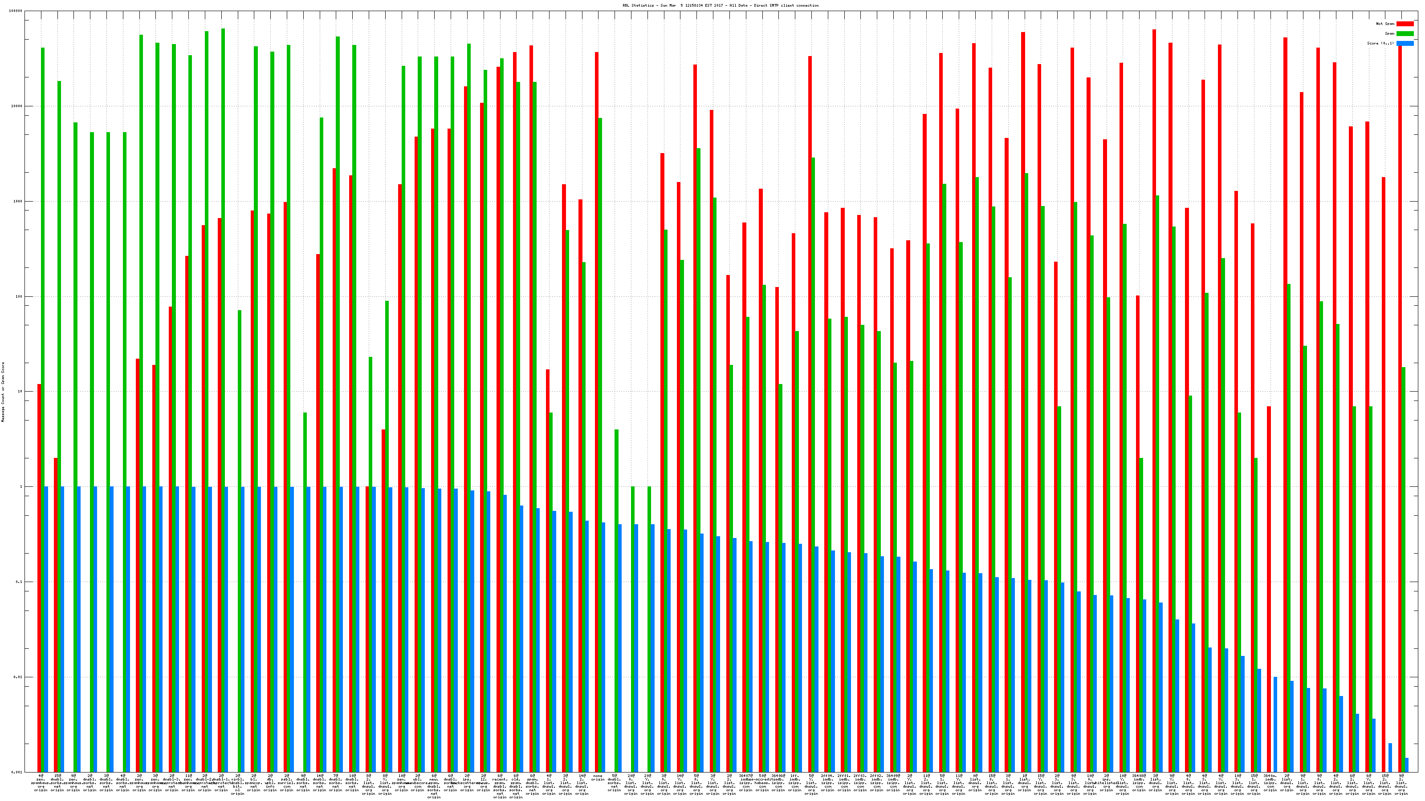Click the 'recent.spam.dnsbl.sorbs.net' x-axis label
This screenshot has width=1425, height=801.
pos(500,786)
